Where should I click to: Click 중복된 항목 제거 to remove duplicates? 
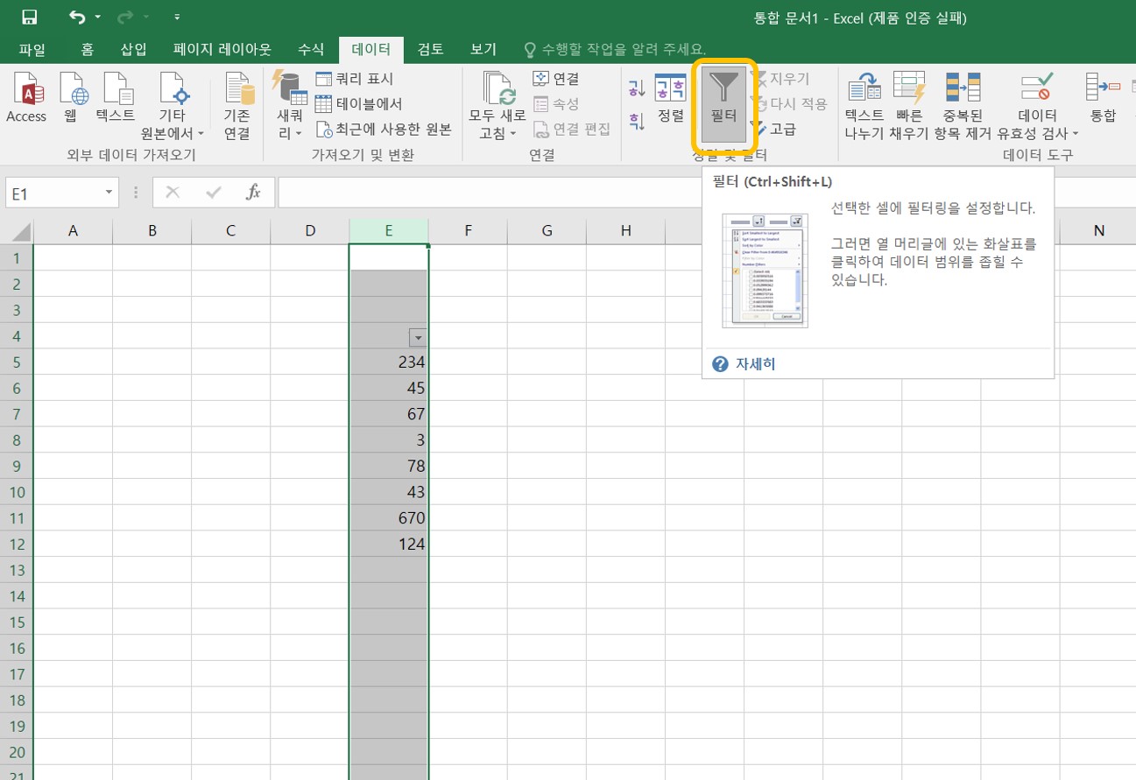click(x=964, y=103)
